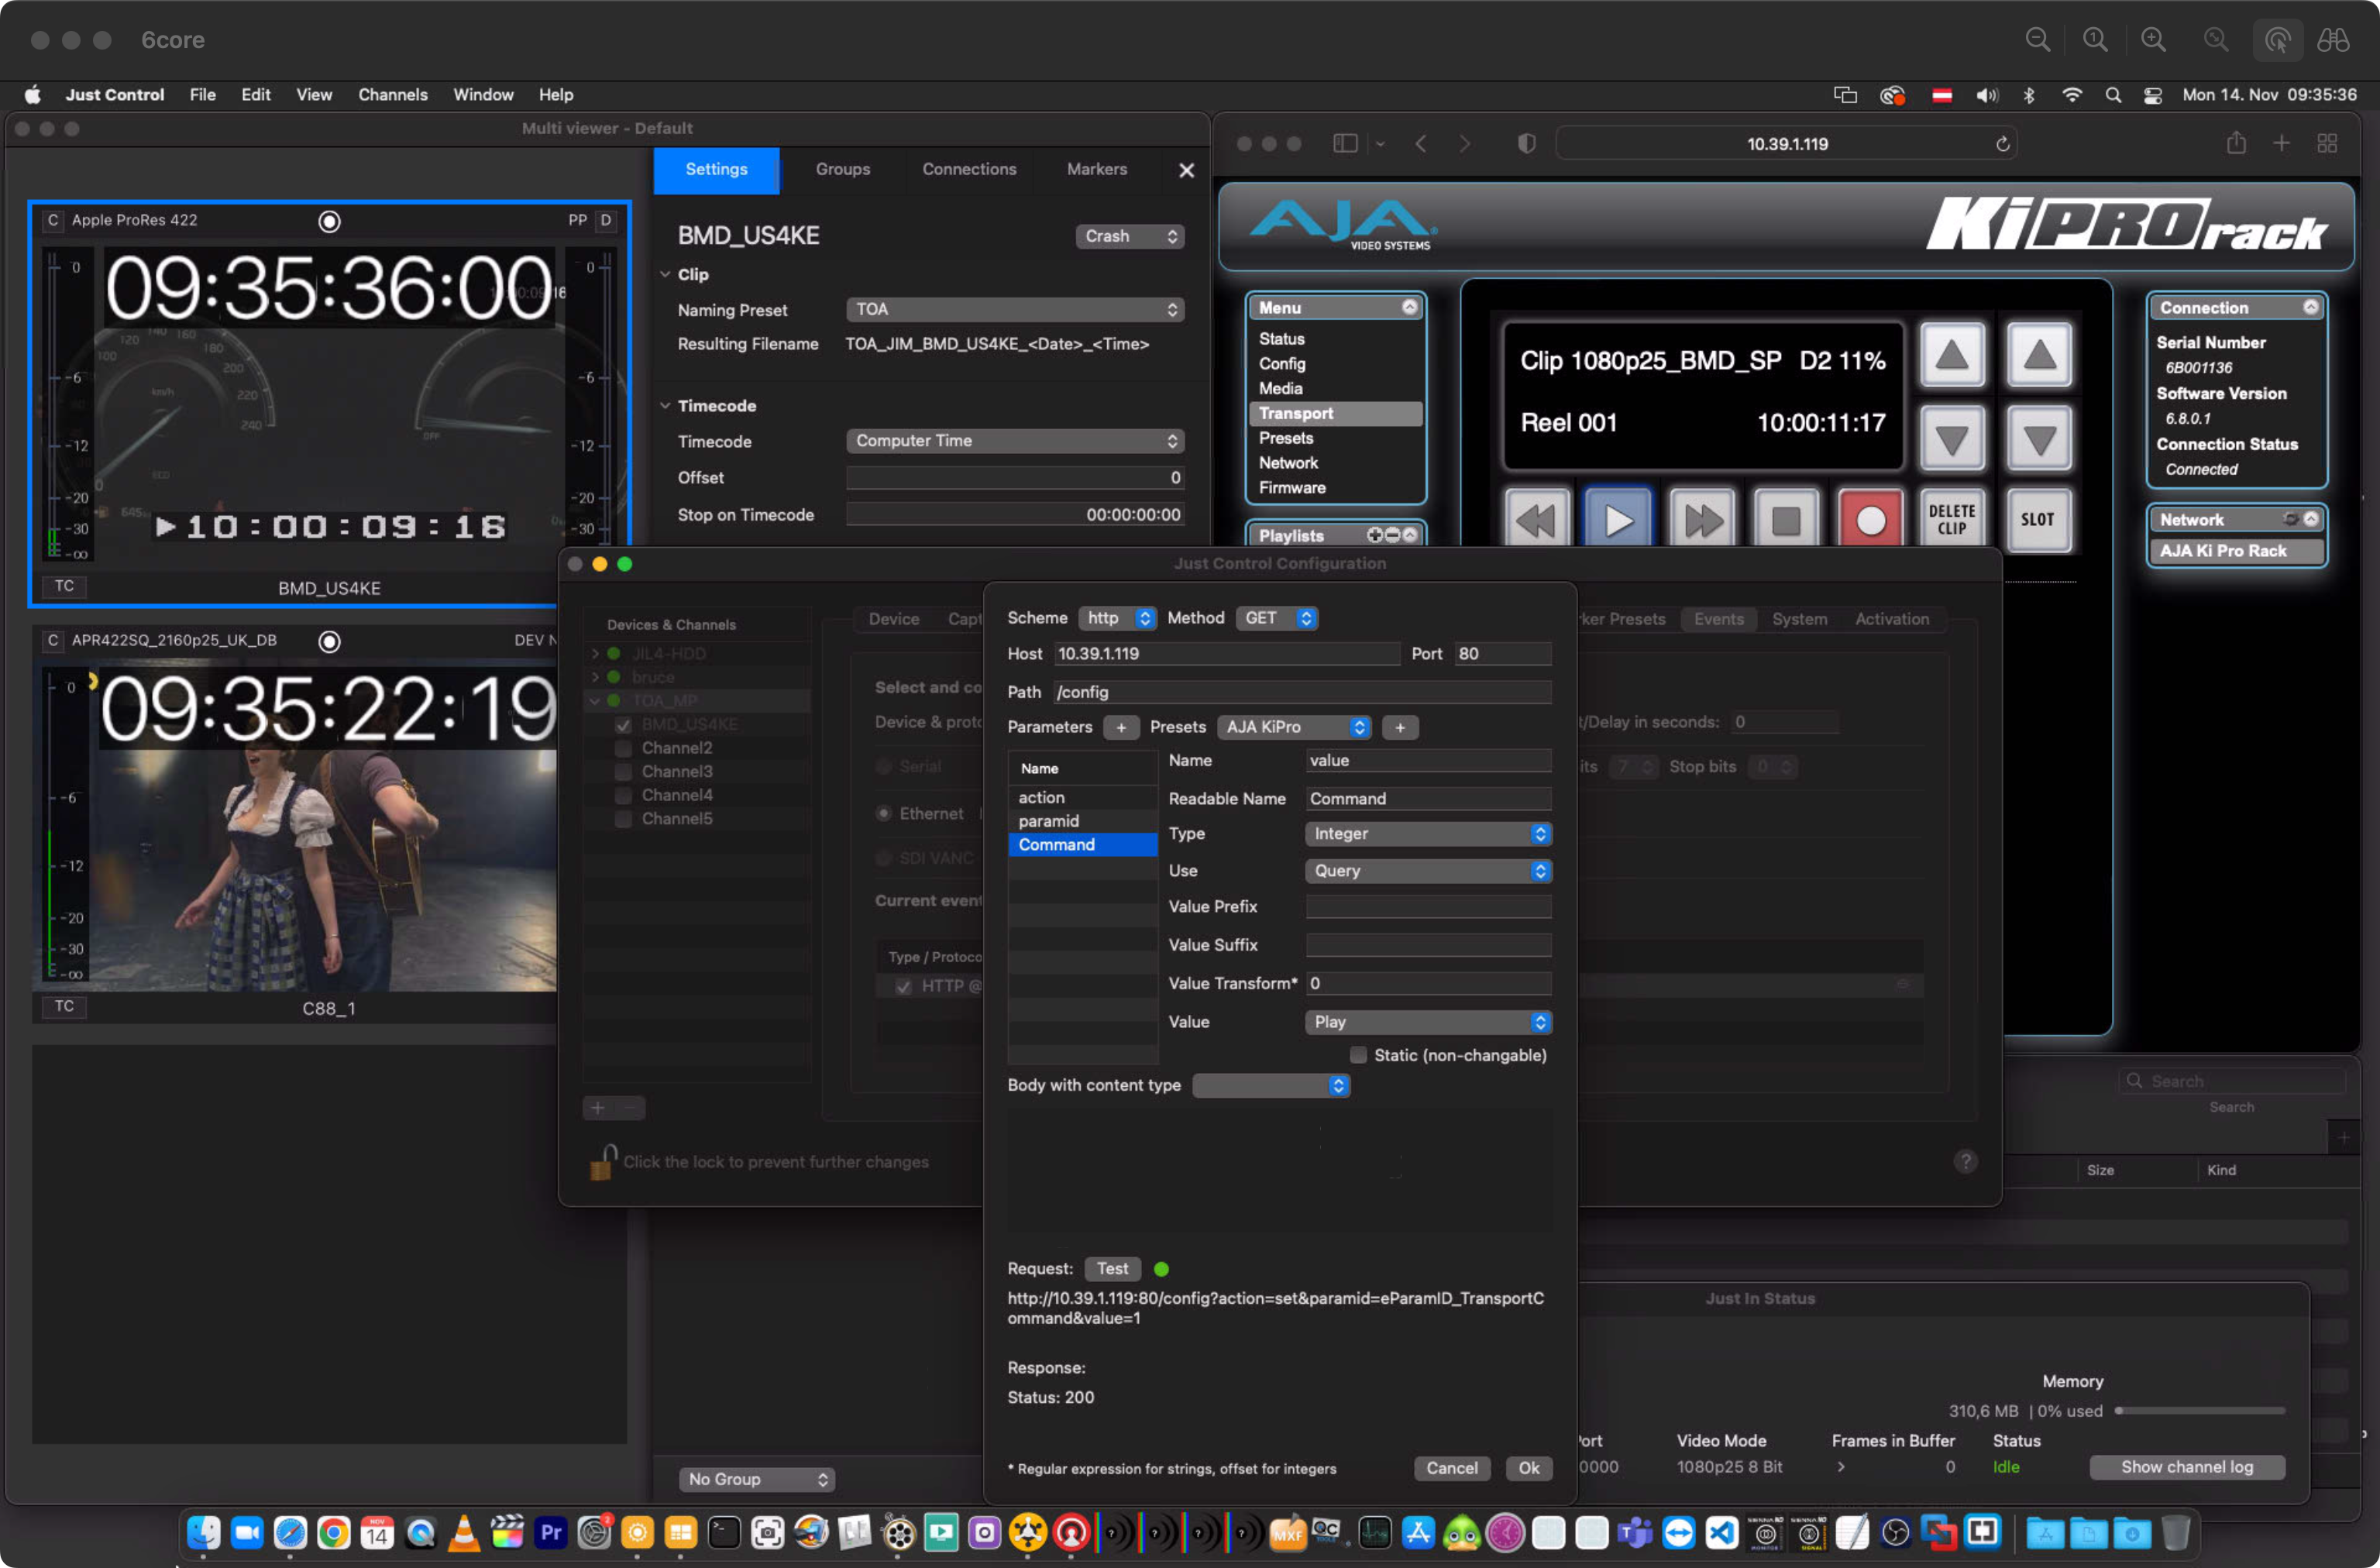The height and width of the screenshot is (1568, 2380).
Task: Click the lock to prevent further changes
Action: [603, 1162]
